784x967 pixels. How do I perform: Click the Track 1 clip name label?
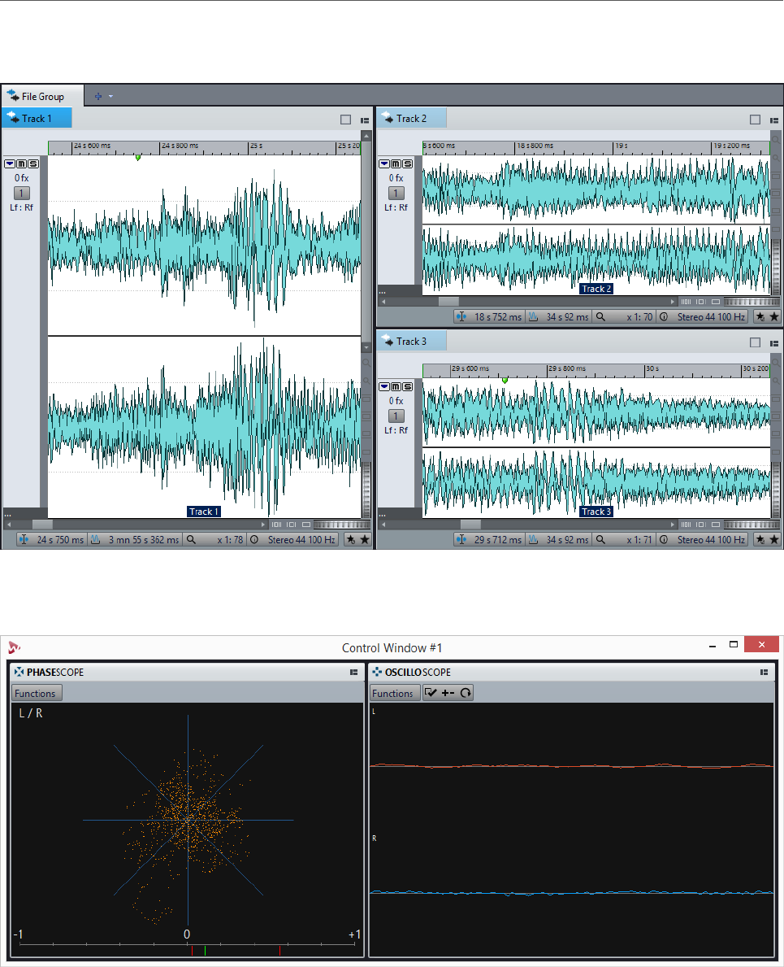tap(204, 512)
